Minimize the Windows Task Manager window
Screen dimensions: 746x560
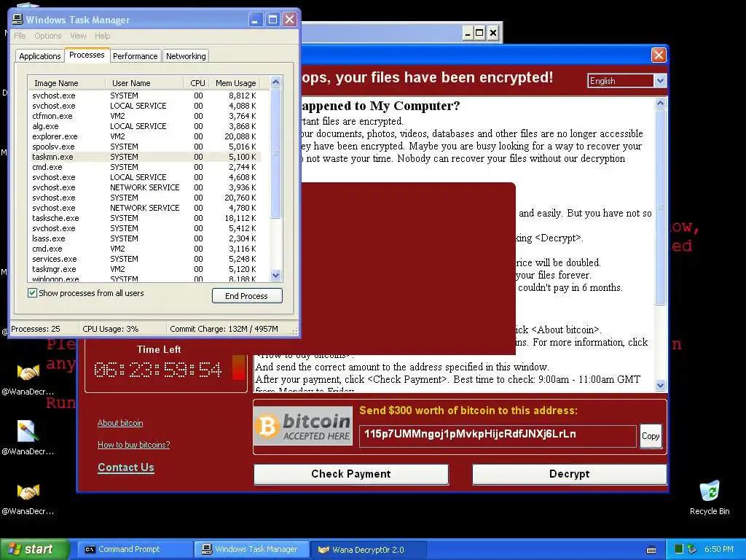point(256,20)
